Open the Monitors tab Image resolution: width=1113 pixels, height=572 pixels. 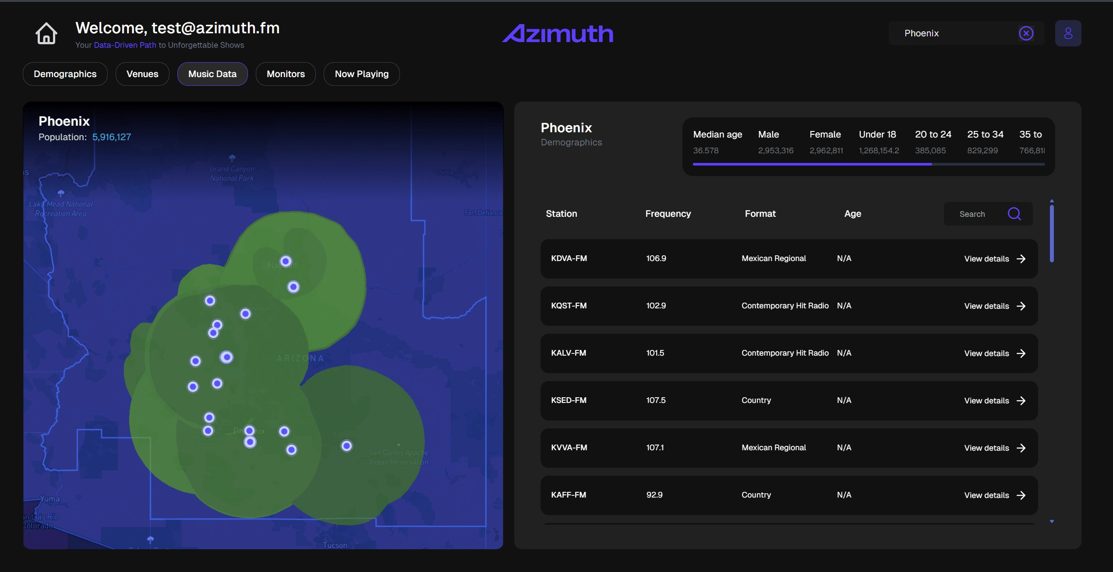click(x=286, y=74)
